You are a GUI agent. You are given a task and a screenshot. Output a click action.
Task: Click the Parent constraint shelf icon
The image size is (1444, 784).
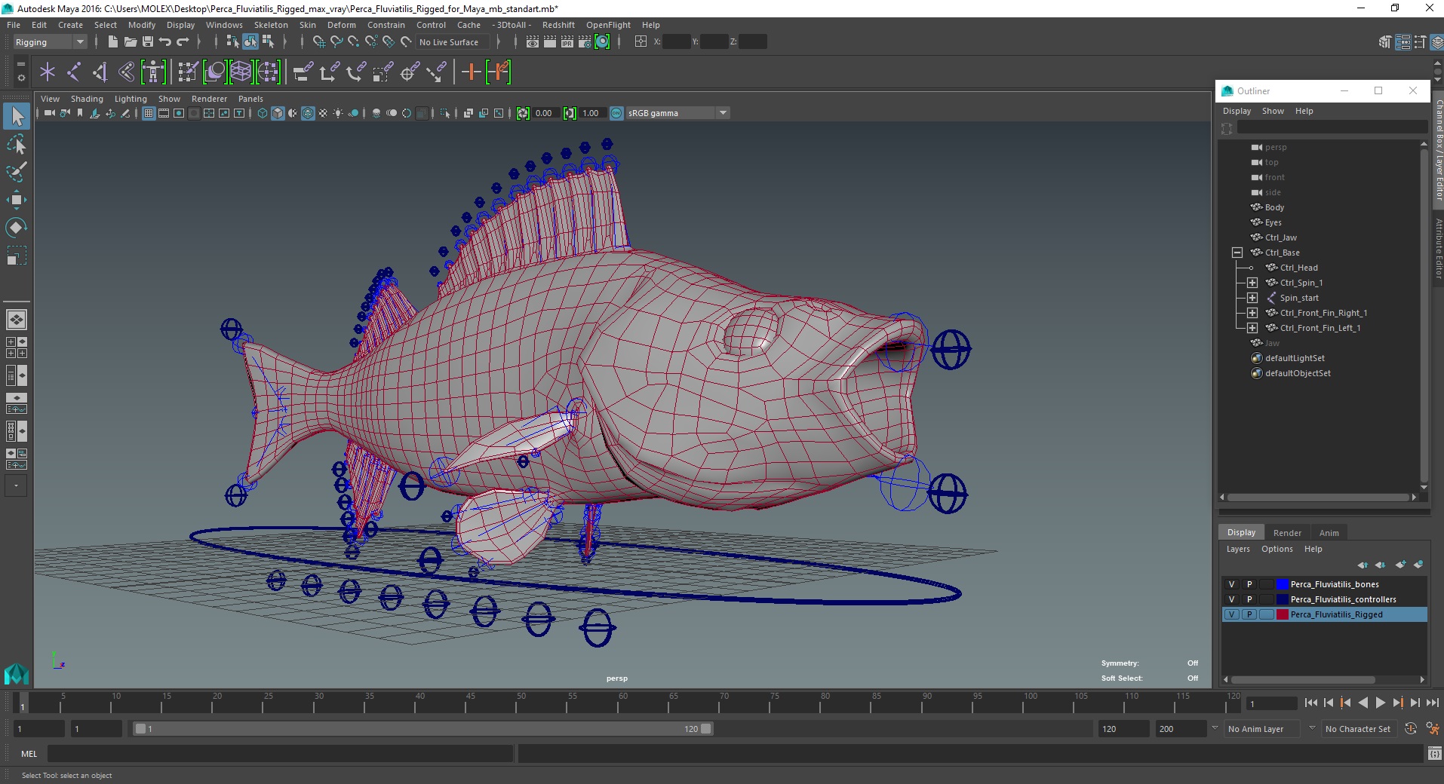(303, 72)
